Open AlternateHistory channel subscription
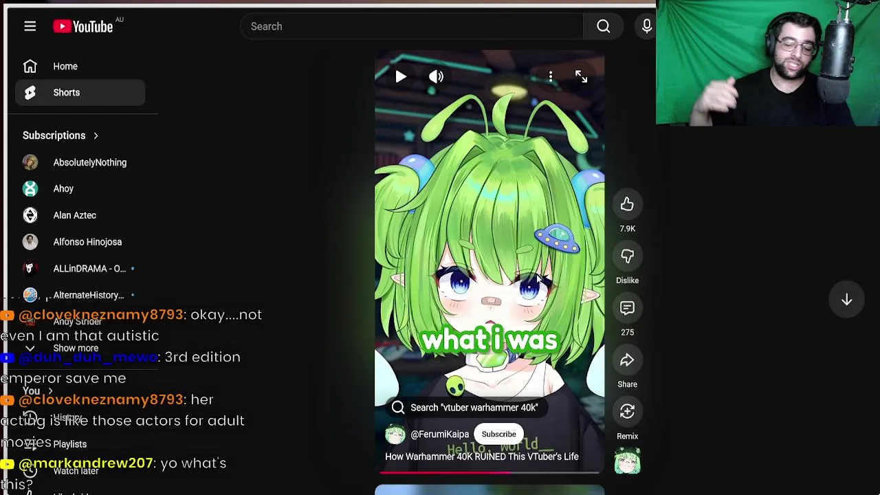The image size is (880, 495). (x=88, y=295)
